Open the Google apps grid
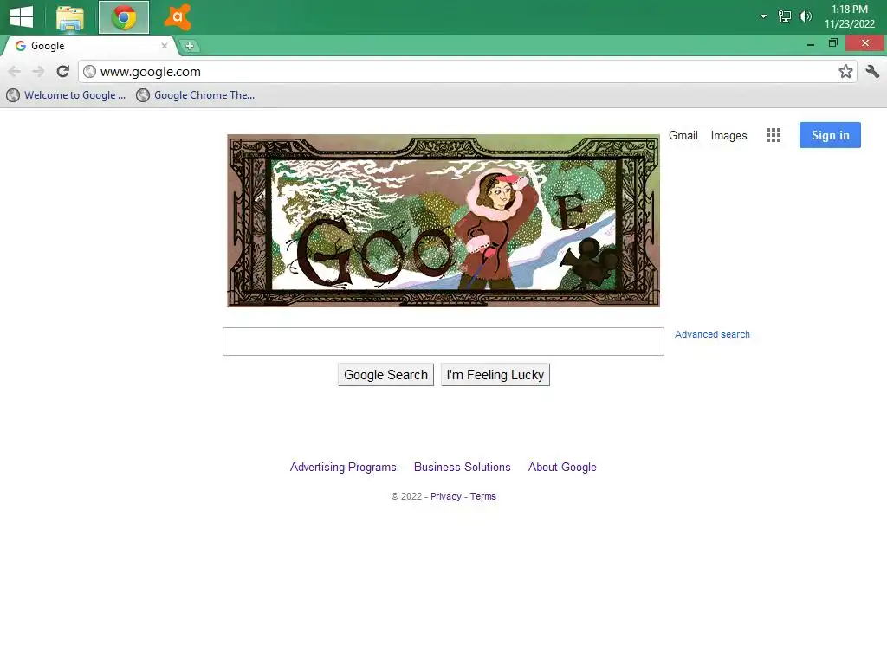The height and width of the screenshot is (665, 887). click(774, 135)
